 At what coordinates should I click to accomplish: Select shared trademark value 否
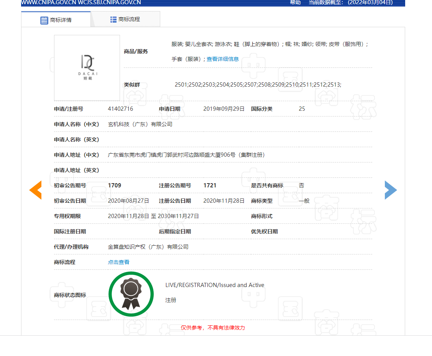coord(301,185)
